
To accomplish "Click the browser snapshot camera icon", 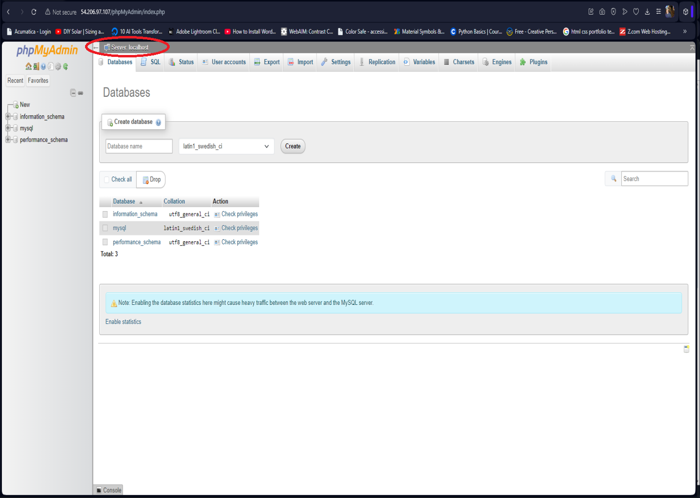I will click(602, 12).
